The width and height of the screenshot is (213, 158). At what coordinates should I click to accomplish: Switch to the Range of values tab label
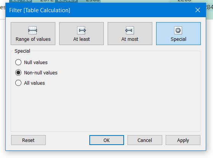tap(33, 39)
